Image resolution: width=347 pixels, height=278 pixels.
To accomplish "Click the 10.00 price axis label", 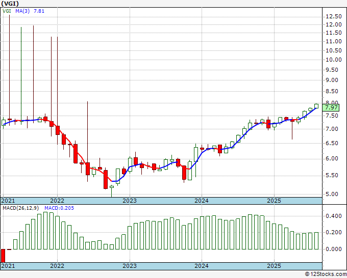I will coord(334,60).
